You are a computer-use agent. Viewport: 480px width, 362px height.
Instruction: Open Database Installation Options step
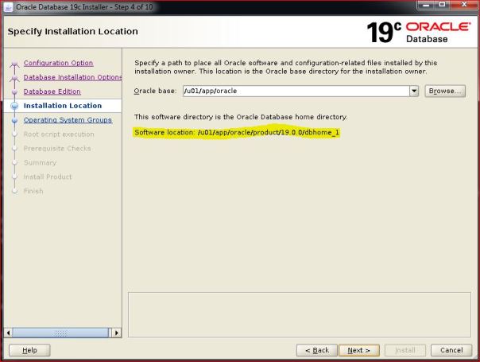point(72,77)
